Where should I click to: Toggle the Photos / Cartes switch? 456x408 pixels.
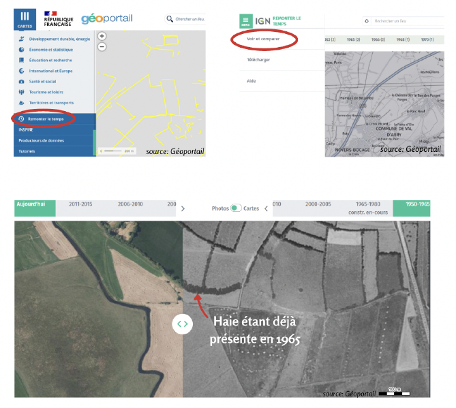[236, 208]
